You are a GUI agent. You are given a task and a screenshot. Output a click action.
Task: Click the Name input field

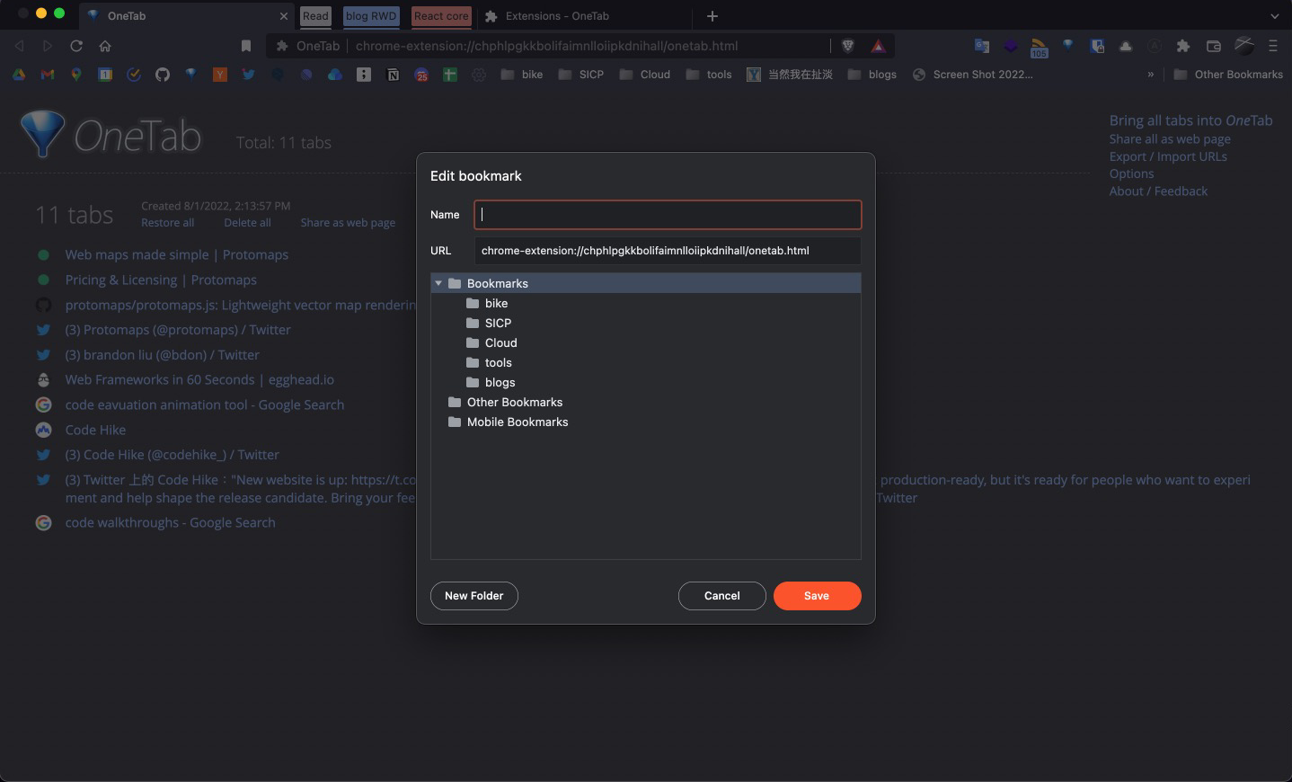click(x=668, y=215)
